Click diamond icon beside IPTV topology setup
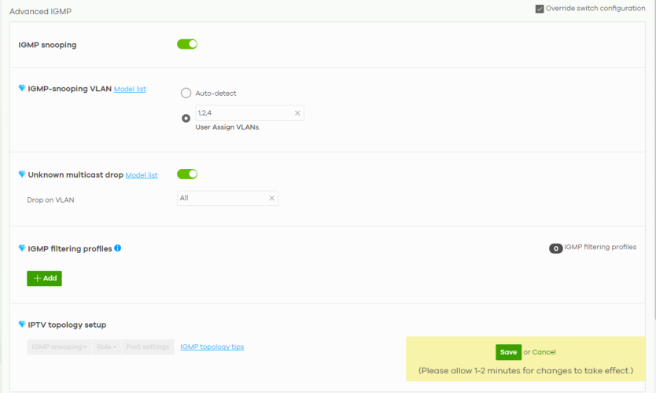656x393 pixels. [x=22, y=325]
